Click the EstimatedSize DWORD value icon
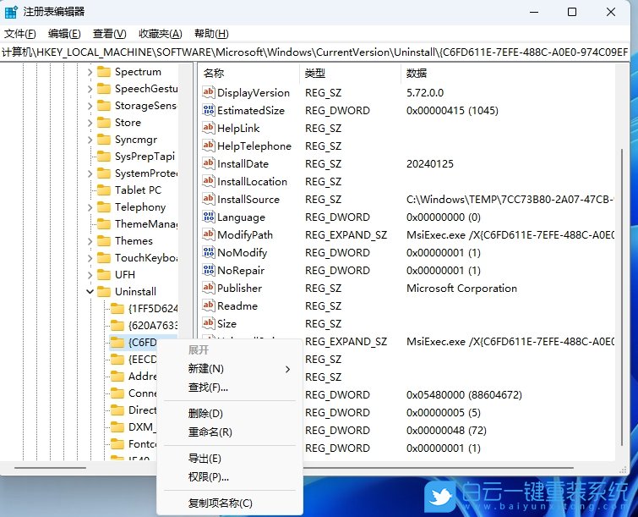 pos(209,110)
